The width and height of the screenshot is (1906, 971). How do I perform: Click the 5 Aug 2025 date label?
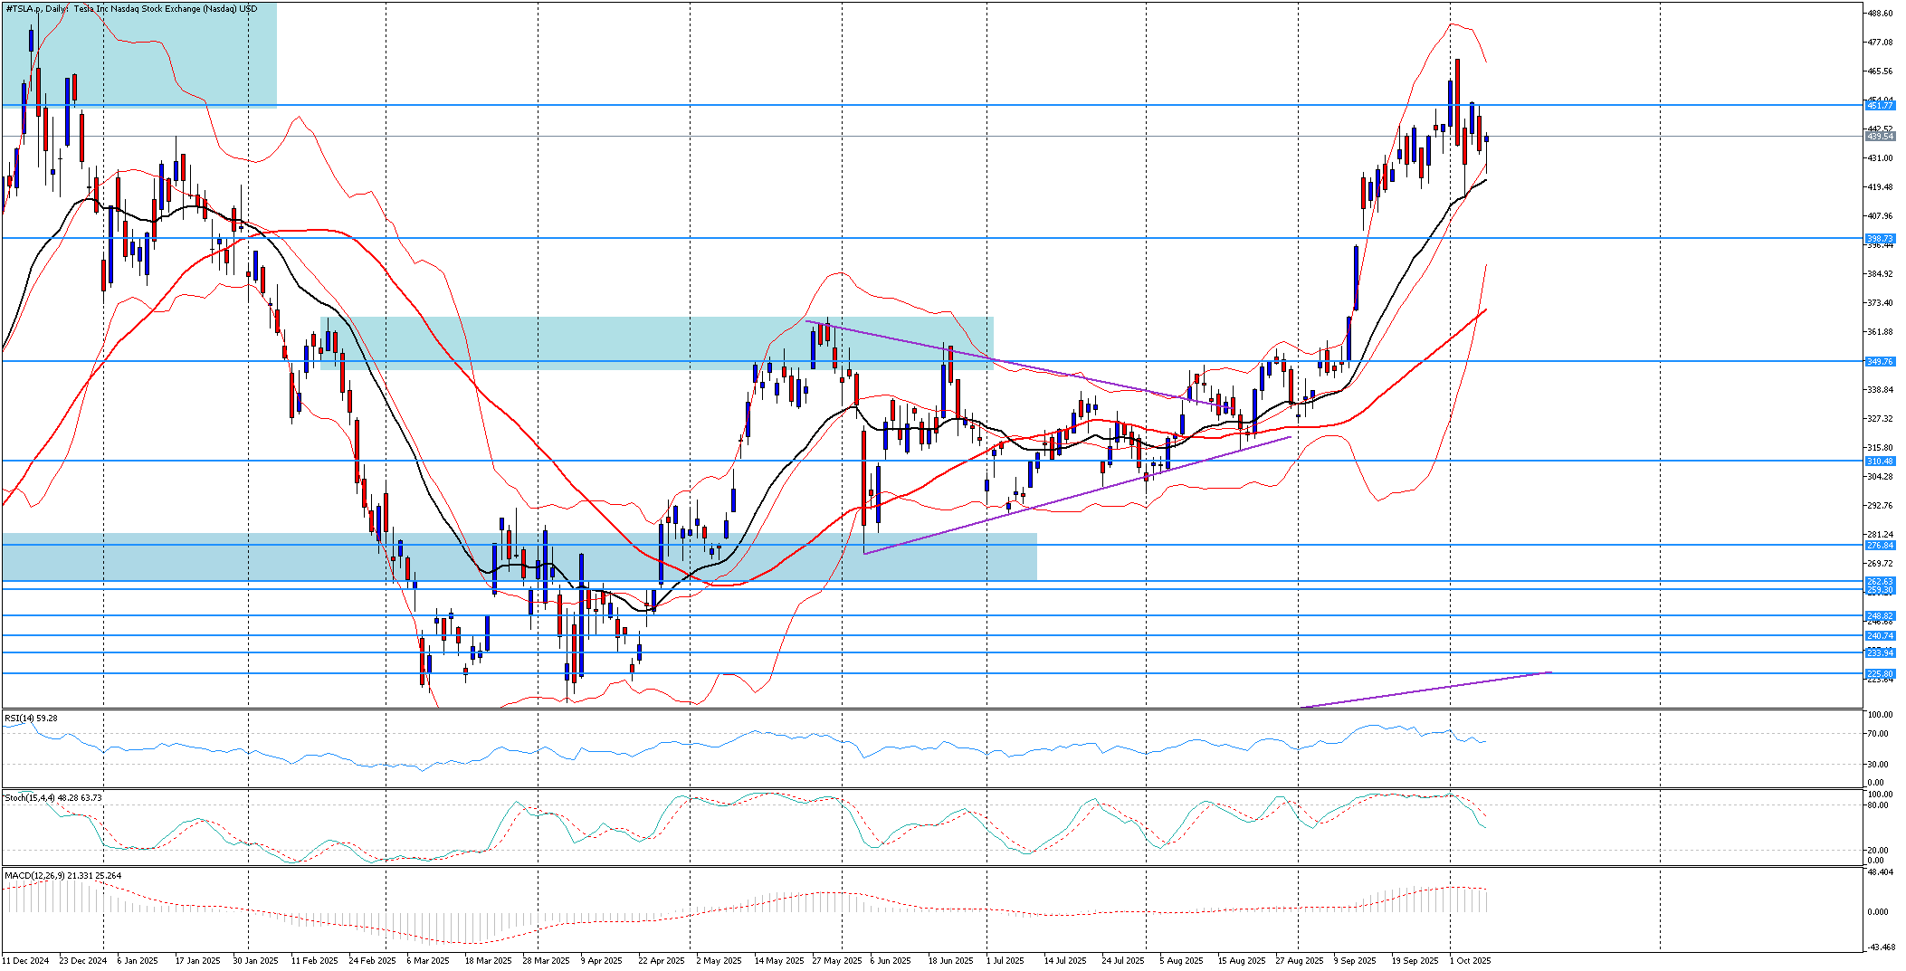[1181, 961]
